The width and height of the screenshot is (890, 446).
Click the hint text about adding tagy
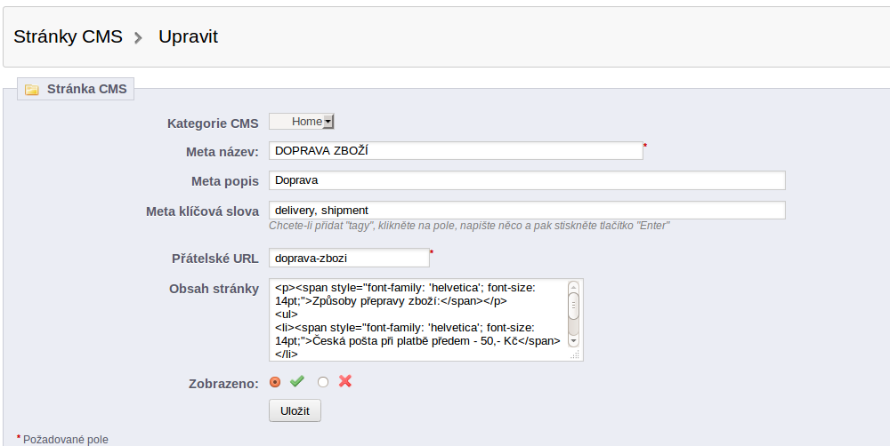(469, 226)
